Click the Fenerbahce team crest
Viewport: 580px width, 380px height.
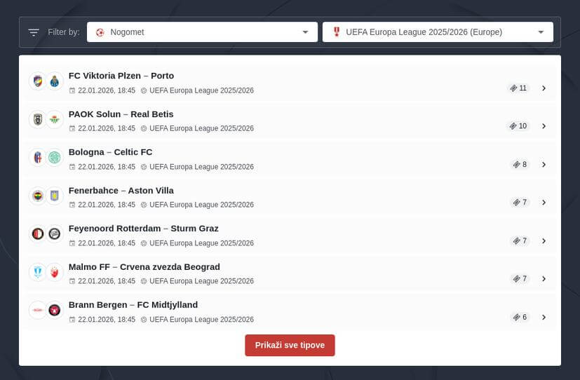coord(38,196)
